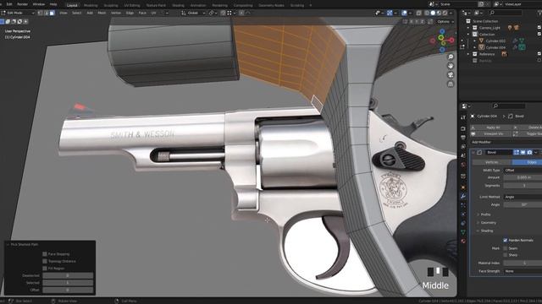Click the Bevel modifier type icon
Image resolution: width=542 pixels, height=304 pixels.
[479, 152]
